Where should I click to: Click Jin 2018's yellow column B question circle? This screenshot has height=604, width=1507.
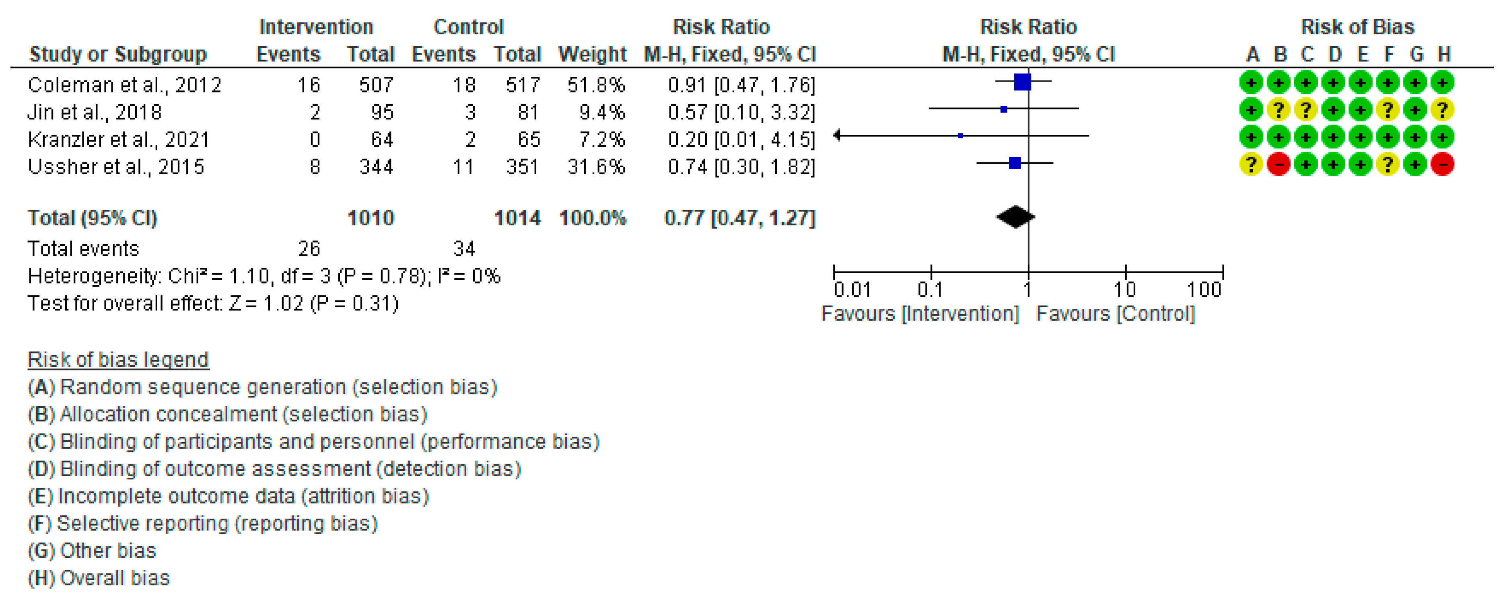click(x=1278, y=110)
